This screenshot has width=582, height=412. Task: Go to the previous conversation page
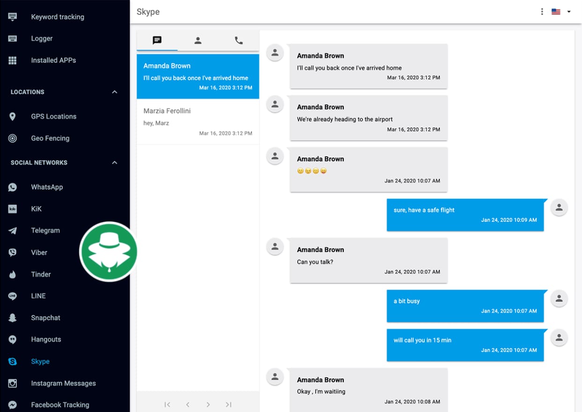[x=188, y=405]
